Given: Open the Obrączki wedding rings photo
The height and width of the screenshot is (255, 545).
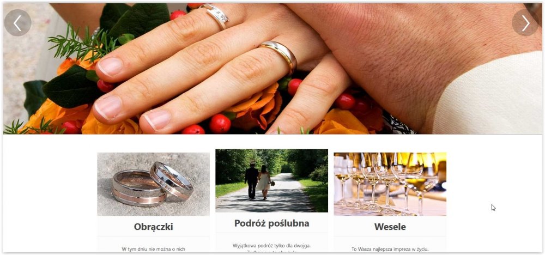Looking at the screenshot, I should (153, 184).
